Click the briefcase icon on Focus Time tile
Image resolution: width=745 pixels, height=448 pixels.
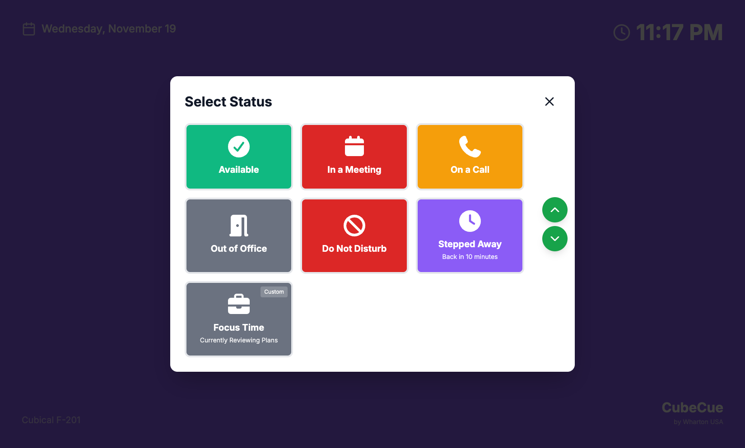[x=239, y=304]
